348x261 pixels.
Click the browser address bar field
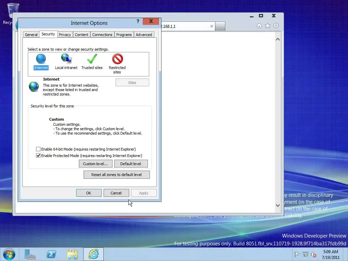[x=185, y=26]
